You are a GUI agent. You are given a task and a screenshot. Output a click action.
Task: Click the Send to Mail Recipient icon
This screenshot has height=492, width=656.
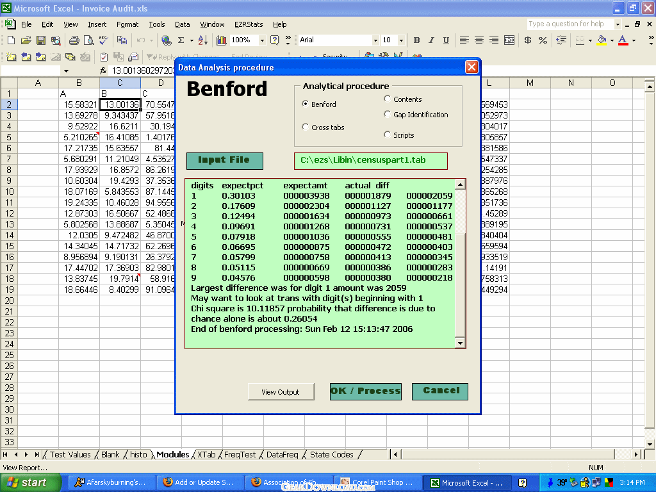click(x=133, y=56)
